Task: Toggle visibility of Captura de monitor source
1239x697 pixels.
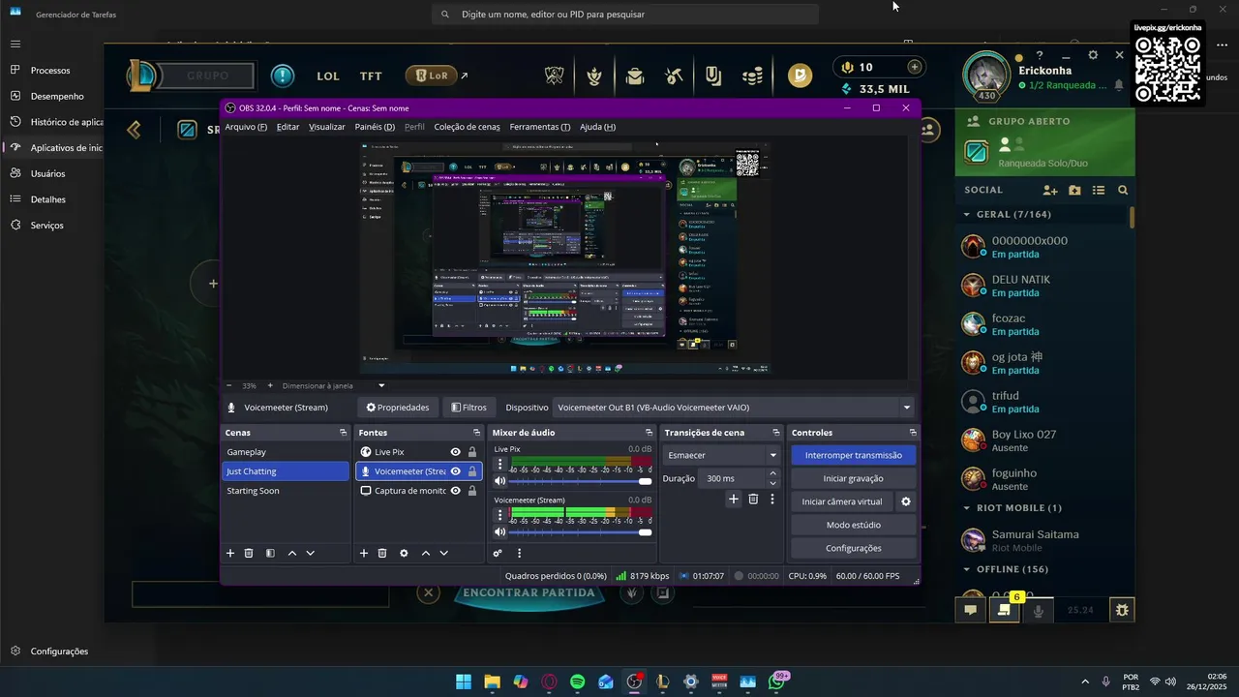Action: point(455,491)
